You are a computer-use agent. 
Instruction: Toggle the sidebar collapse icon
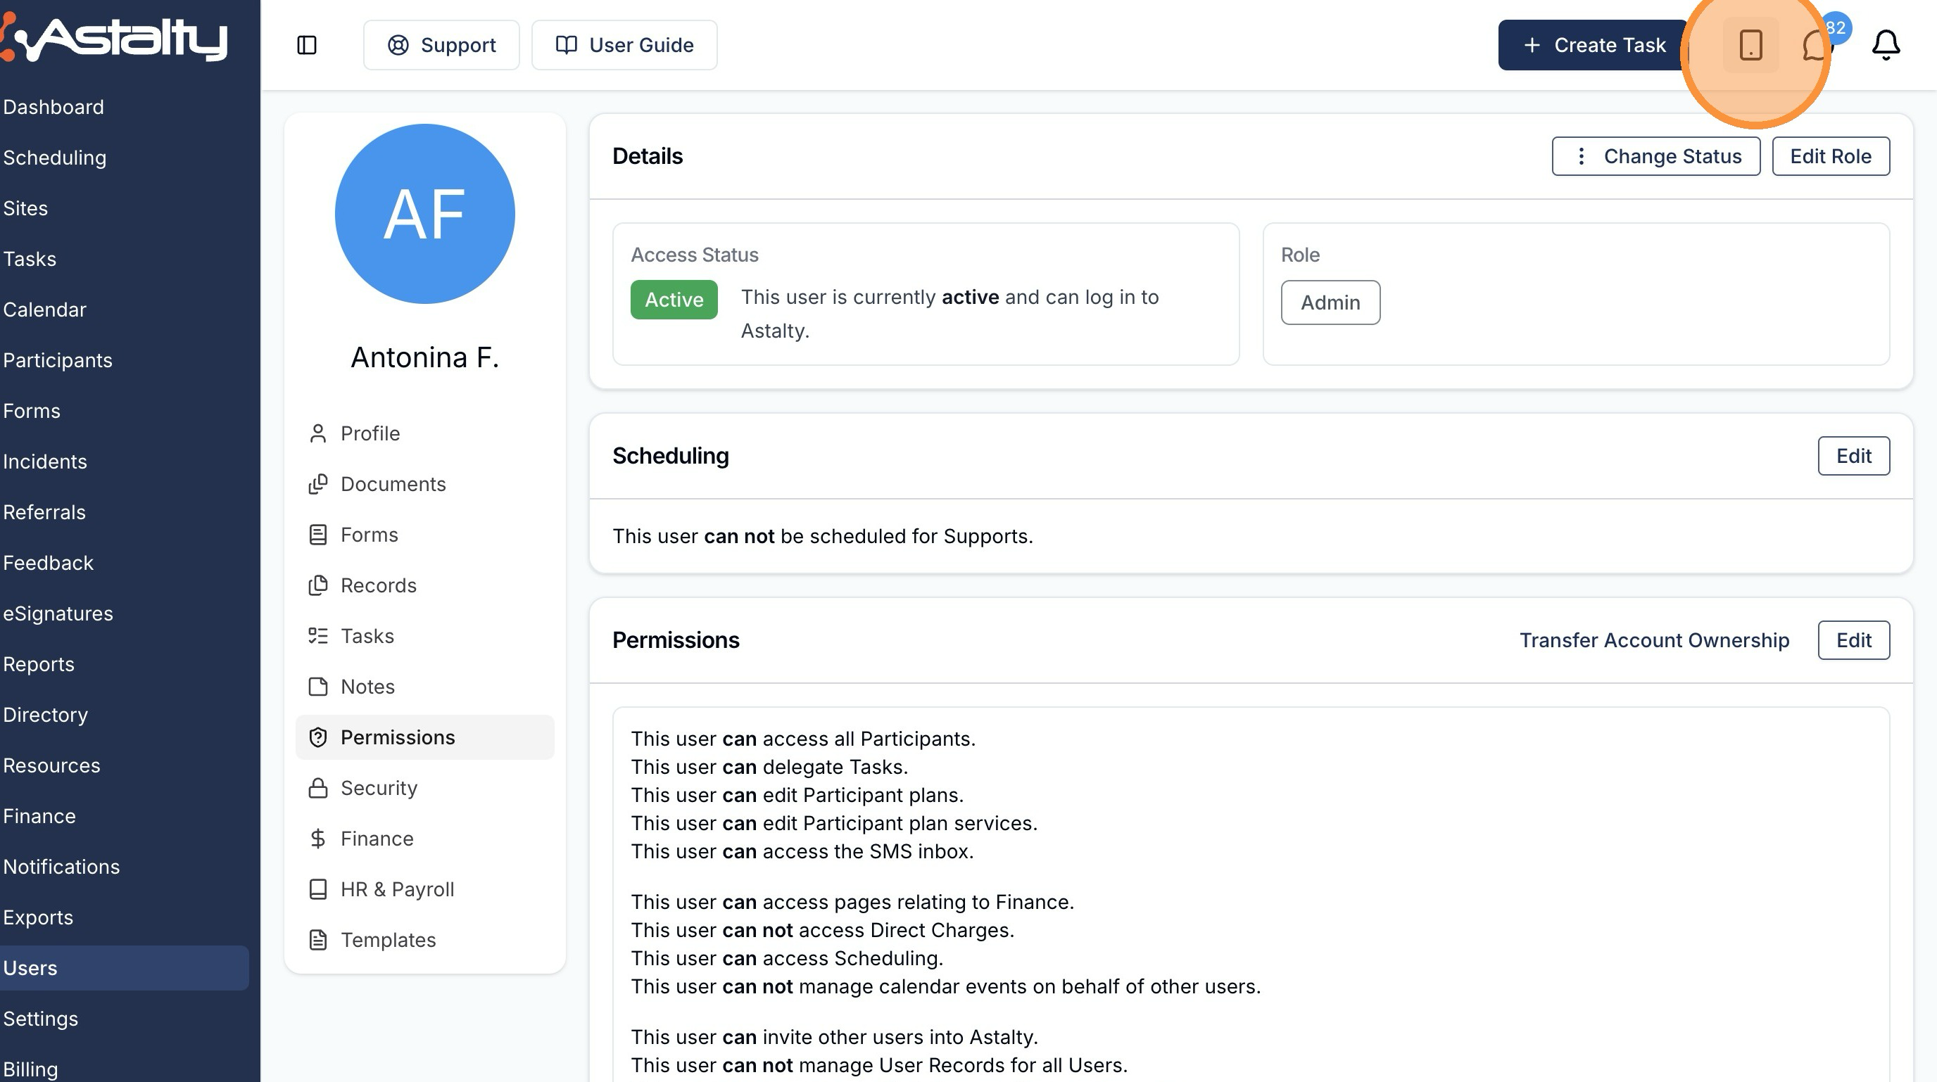[x=307, y=45]
